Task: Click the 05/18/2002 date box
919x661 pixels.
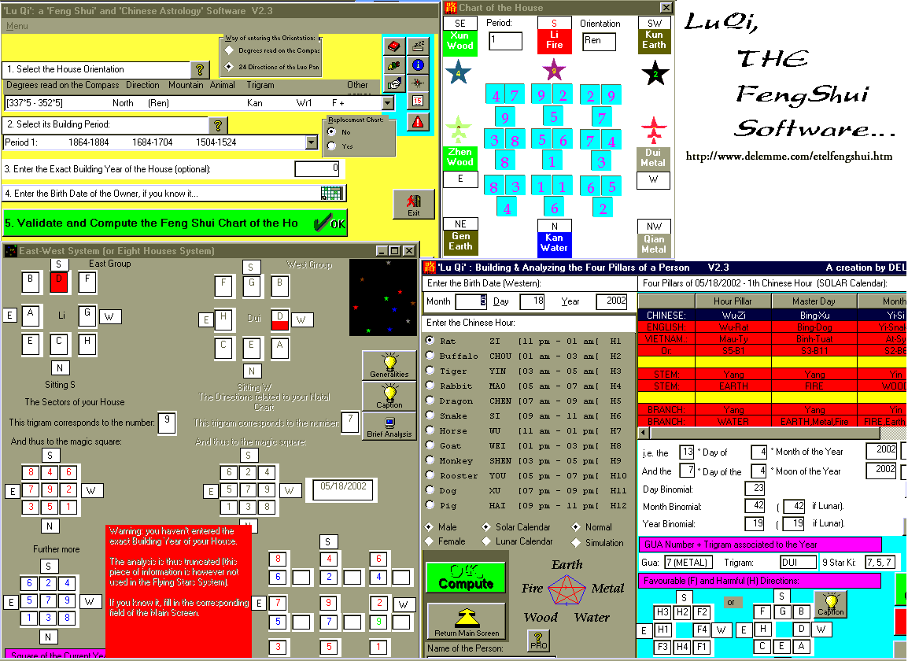Action: tap(342, 489)
